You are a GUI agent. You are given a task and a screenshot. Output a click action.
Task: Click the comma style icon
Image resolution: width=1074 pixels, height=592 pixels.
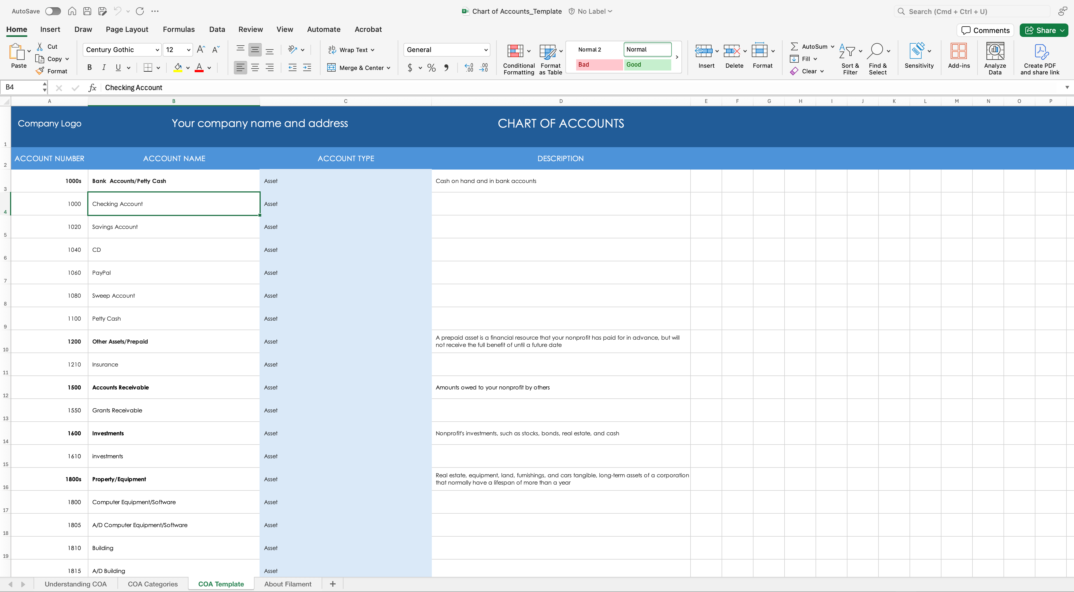click(446, 68)
